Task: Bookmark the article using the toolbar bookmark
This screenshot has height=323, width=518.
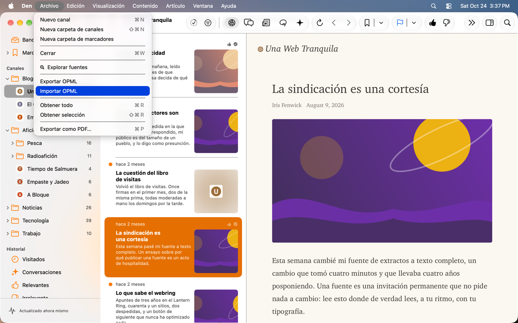Action: point(367,23)
